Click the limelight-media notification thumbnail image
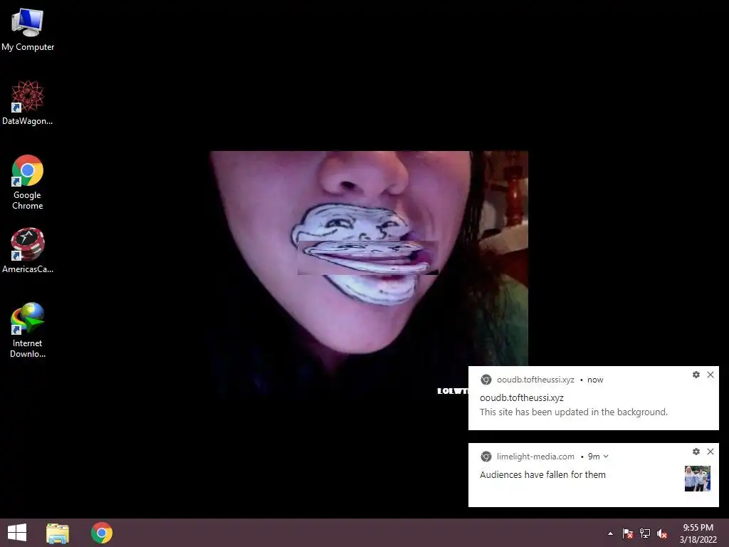 pyautogui.click(x=698, y=479)
